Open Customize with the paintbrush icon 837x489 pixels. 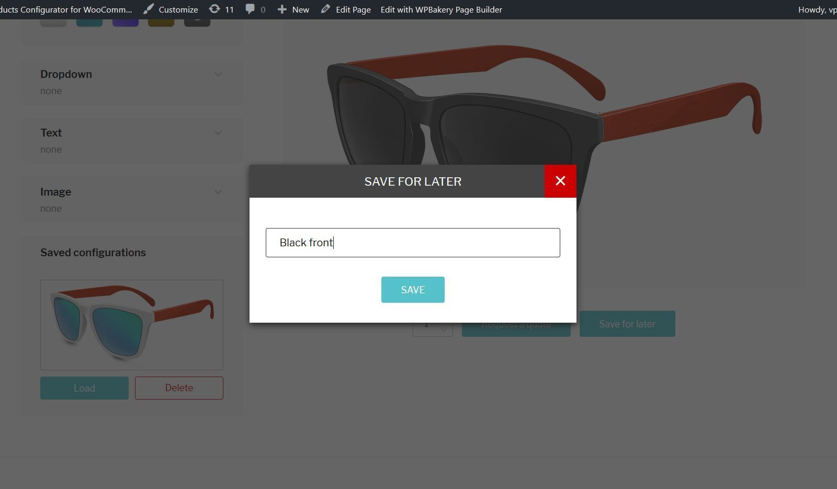click(149, 9)
